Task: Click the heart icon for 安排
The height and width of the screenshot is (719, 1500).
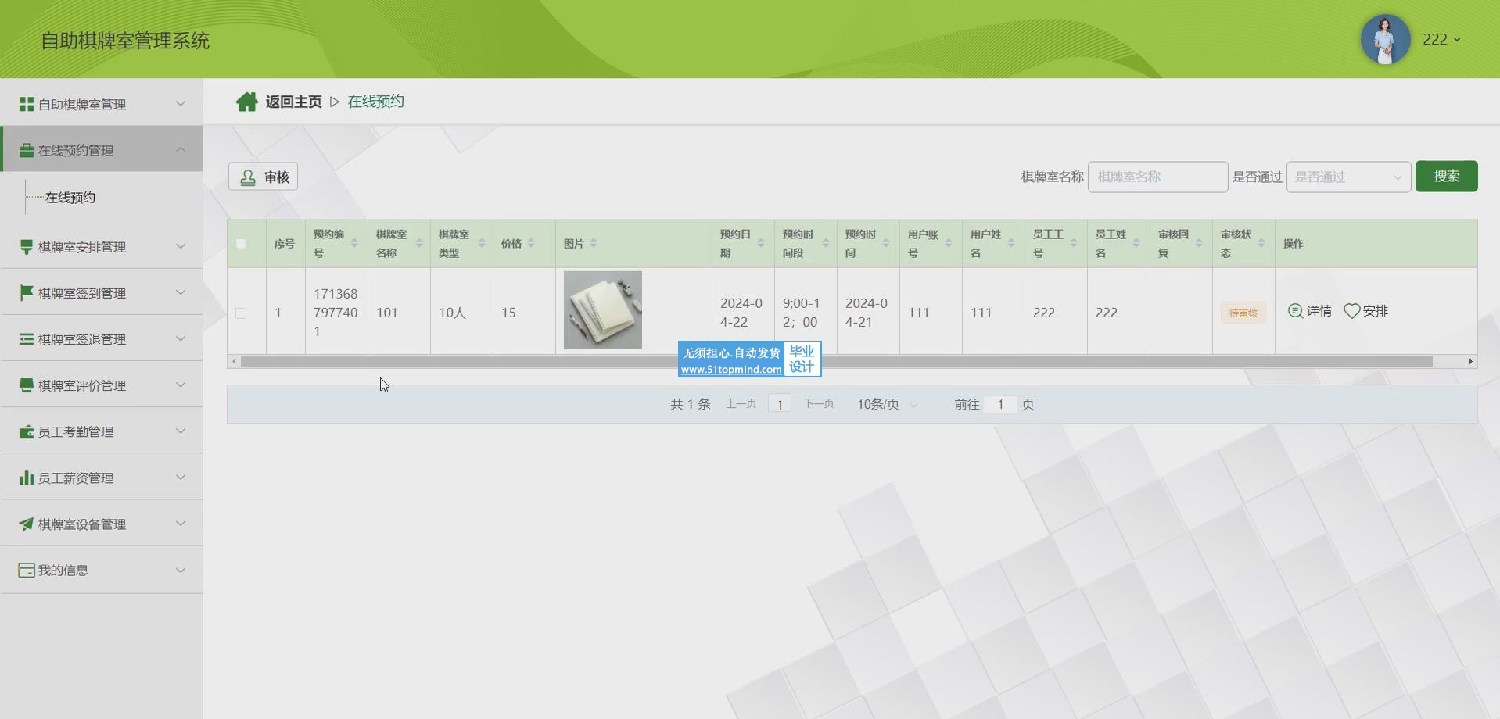Action: tap(1351, 311)
